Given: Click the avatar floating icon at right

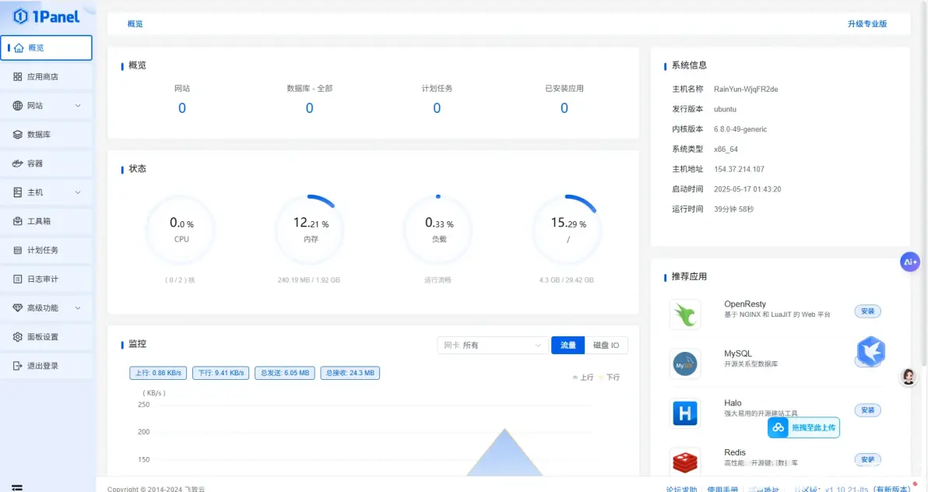Looking at the screenshot, I should [x=909, y=377].
